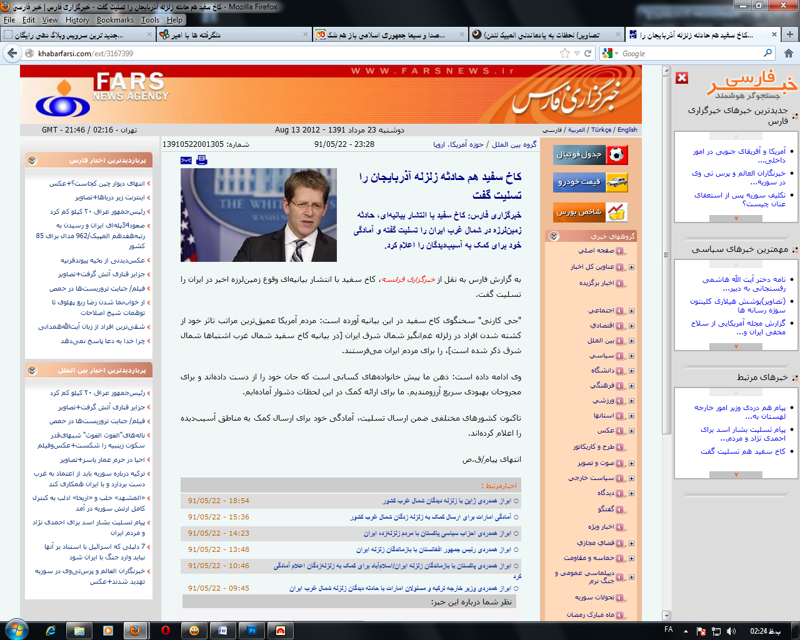This screenshot has height=640, width=800.
Task: Open Opera from the taskbar
Action: coord(165,631)
